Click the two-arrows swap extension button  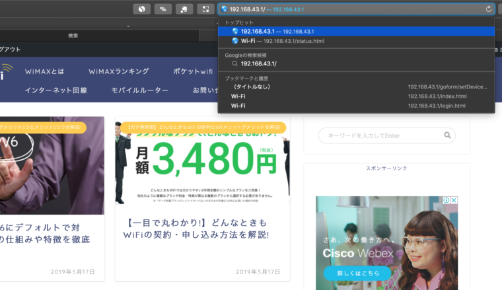click(163, 9)
